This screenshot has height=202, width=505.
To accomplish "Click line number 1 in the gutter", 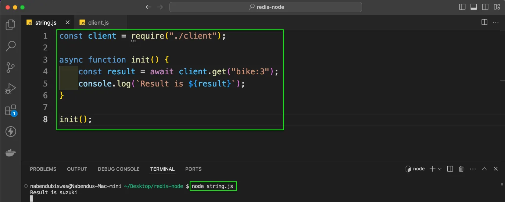I will 45,36.
